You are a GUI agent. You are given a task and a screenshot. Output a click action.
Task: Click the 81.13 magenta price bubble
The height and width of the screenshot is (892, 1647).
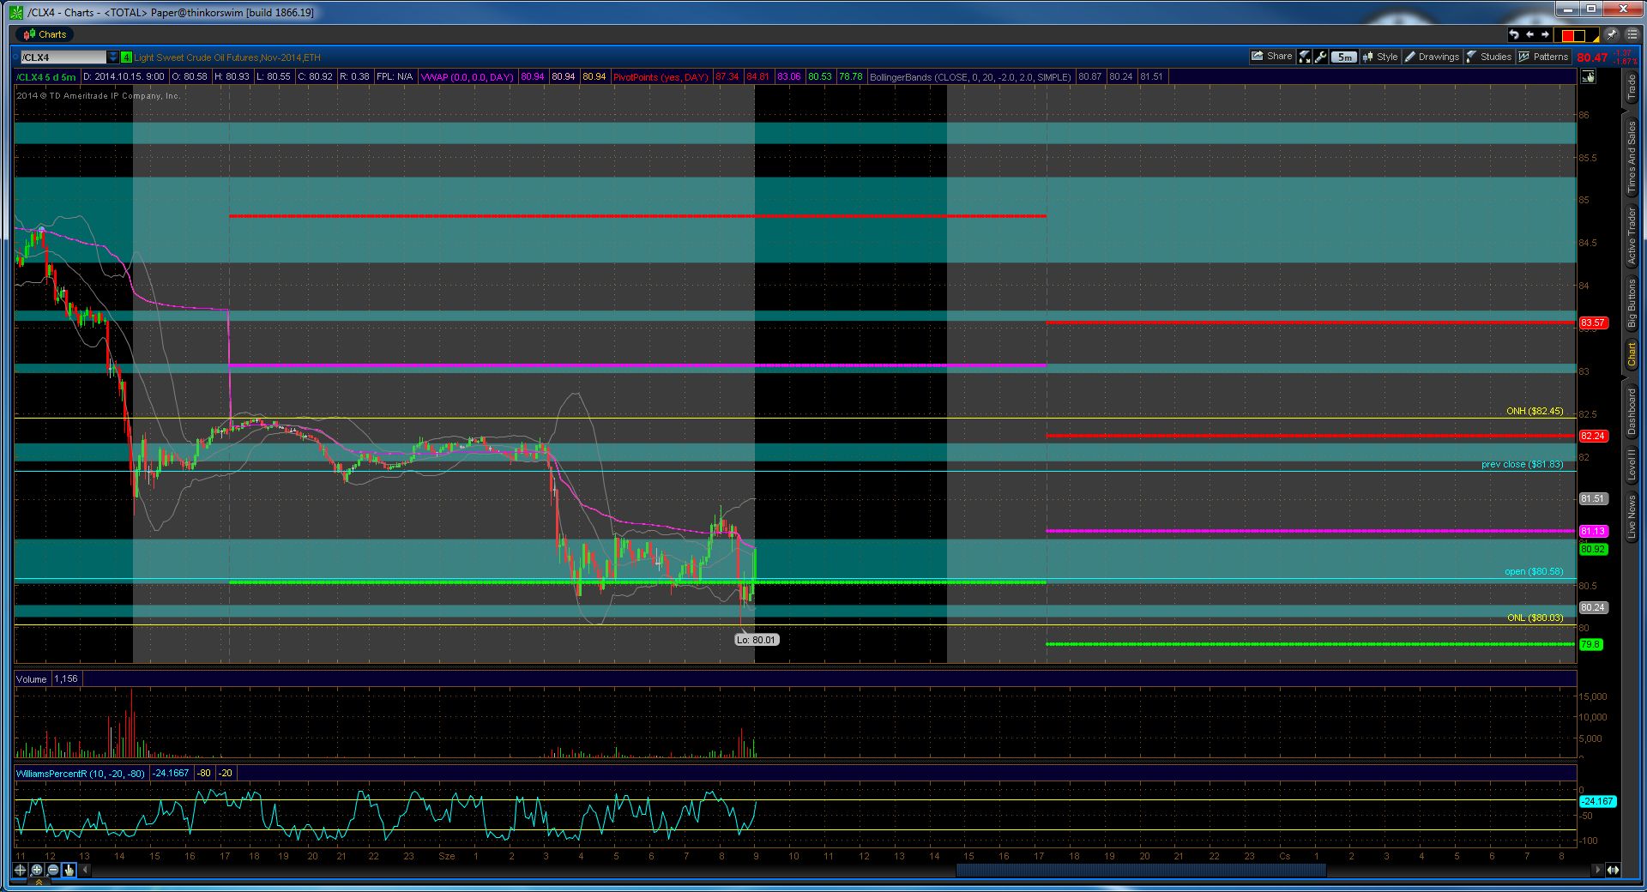1593,531
